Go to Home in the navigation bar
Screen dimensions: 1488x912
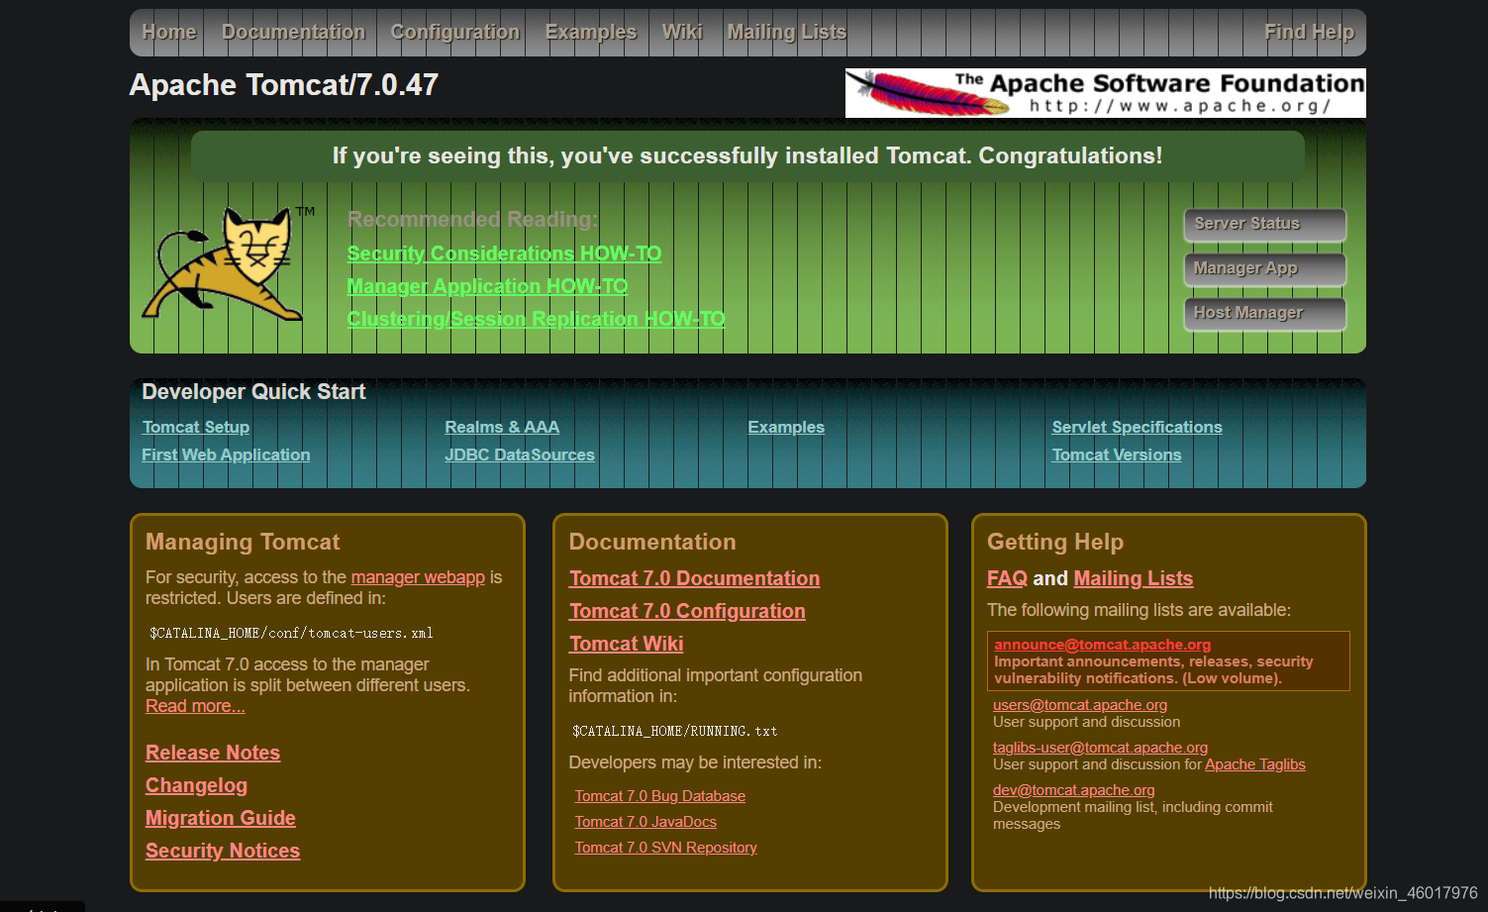click(169, 32)
